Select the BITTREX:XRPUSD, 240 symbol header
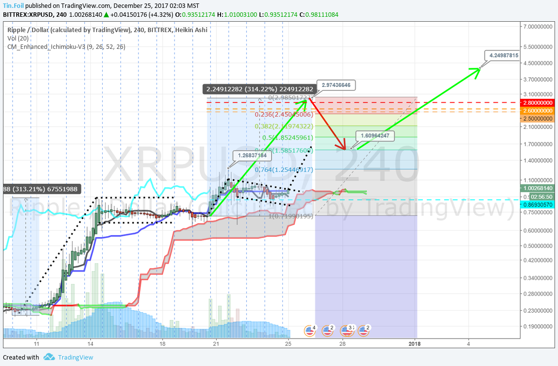Image resolution: width=558 pixels, height=366 pixels. coord(35,15)
